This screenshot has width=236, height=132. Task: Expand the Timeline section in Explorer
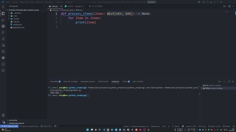tap(16, 123)
